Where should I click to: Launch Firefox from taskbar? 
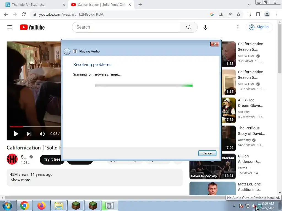tap(41, 206)
